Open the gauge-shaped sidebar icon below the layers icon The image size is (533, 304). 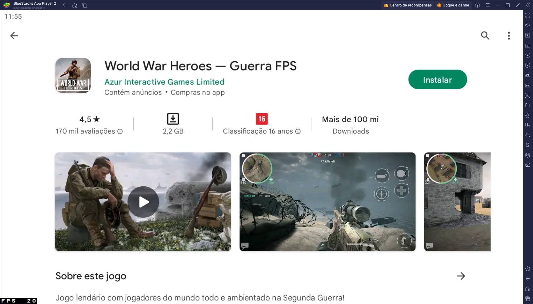coord(528,165)
